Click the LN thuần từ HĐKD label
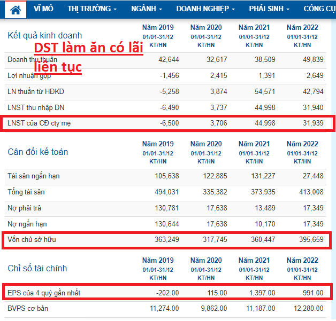This screenshot has height=321, width=336. click(x=36, y=91)
